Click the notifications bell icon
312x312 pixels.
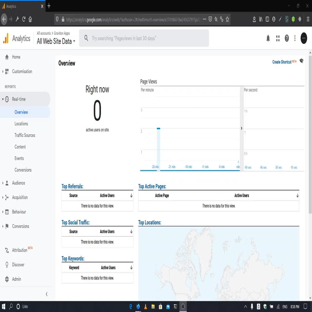coord(268,38)
